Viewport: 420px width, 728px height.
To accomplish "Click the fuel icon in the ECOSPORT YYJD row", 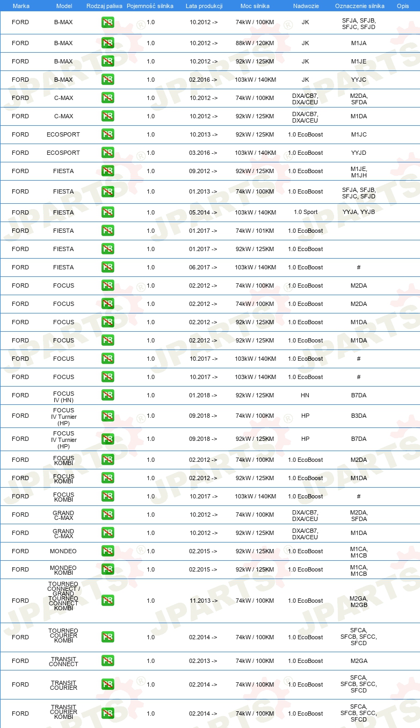I will point(108,153).
